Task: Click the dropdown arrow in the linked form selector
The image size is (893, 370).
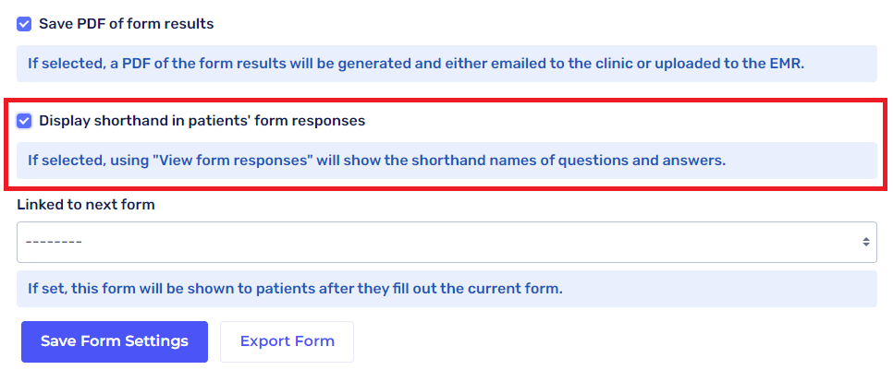Action: (x=865, y=242)
